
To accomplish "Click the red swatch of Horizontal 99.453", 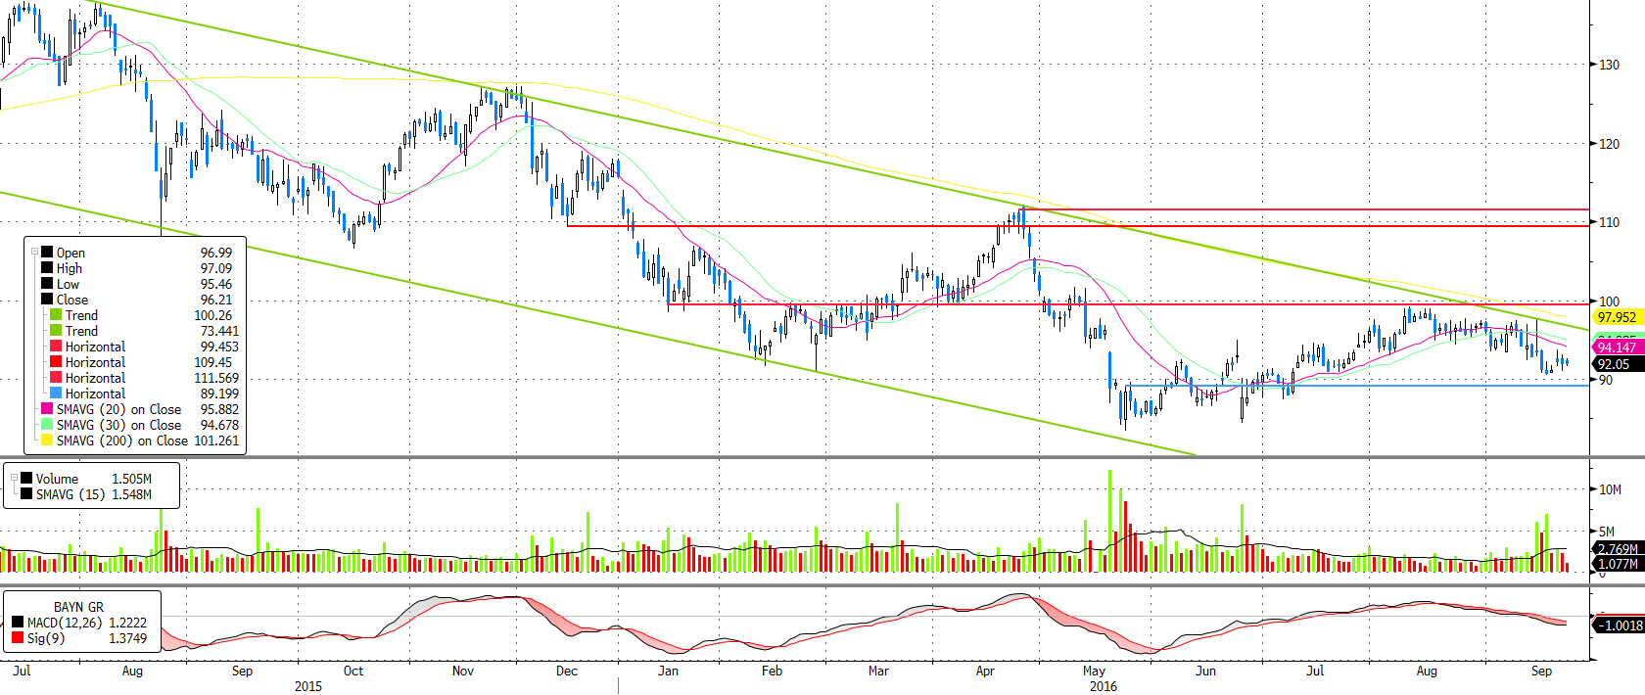I will click(56, 346).
